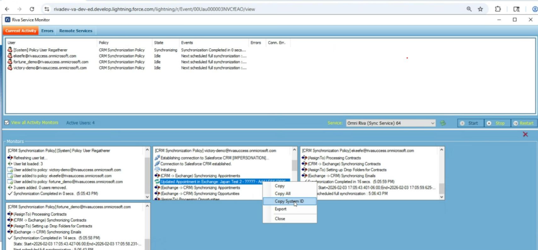Open the Remote Services tab
Viewport: 538px width, 250px height.
(x=76, y=31)
